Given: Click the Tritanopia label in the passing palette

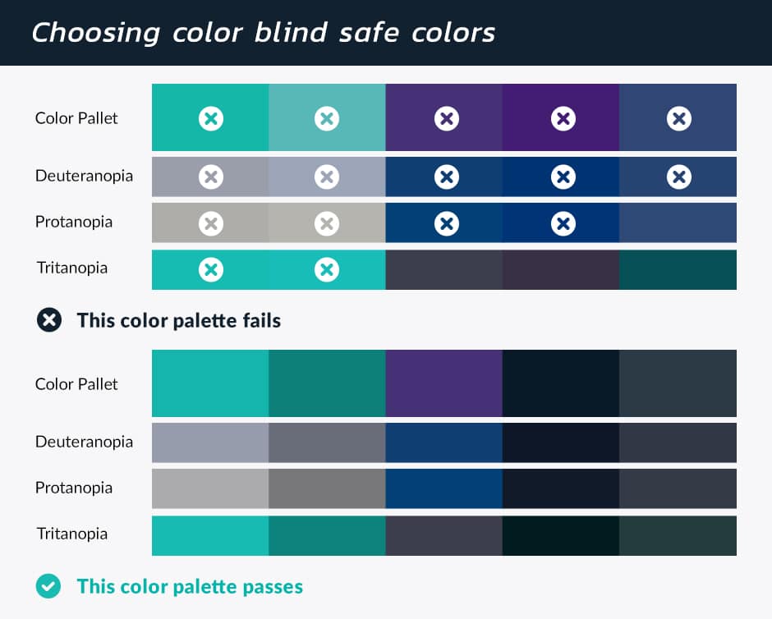Looking at the screenshot, I should point(72,534).
